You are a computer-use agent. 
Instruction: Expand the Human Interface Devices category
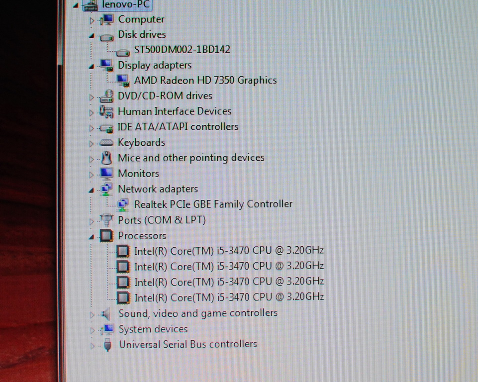pos(92,113)
